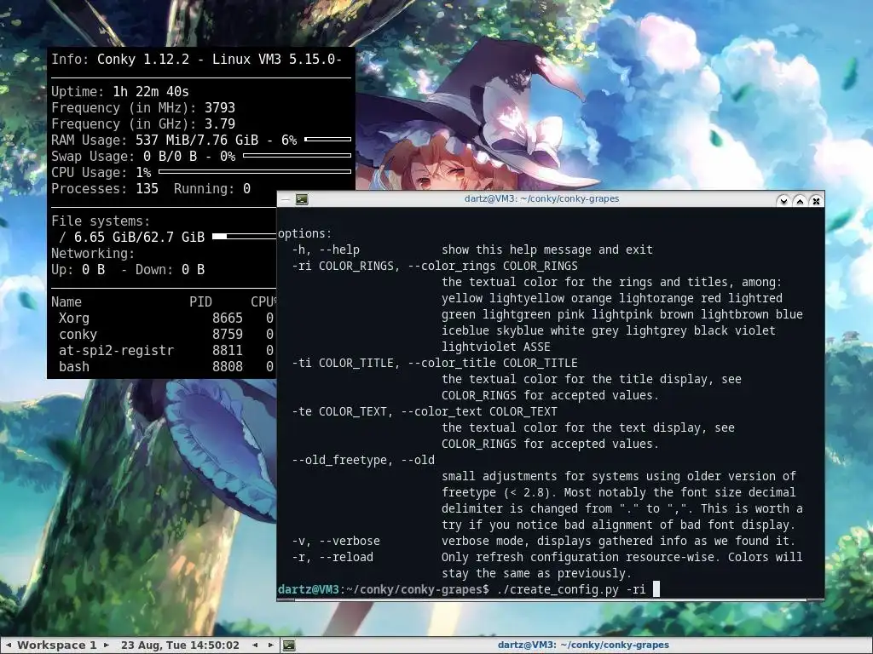Click the '-h, --help' option text
The image size is (873, 654).
(x=326, y=250)
